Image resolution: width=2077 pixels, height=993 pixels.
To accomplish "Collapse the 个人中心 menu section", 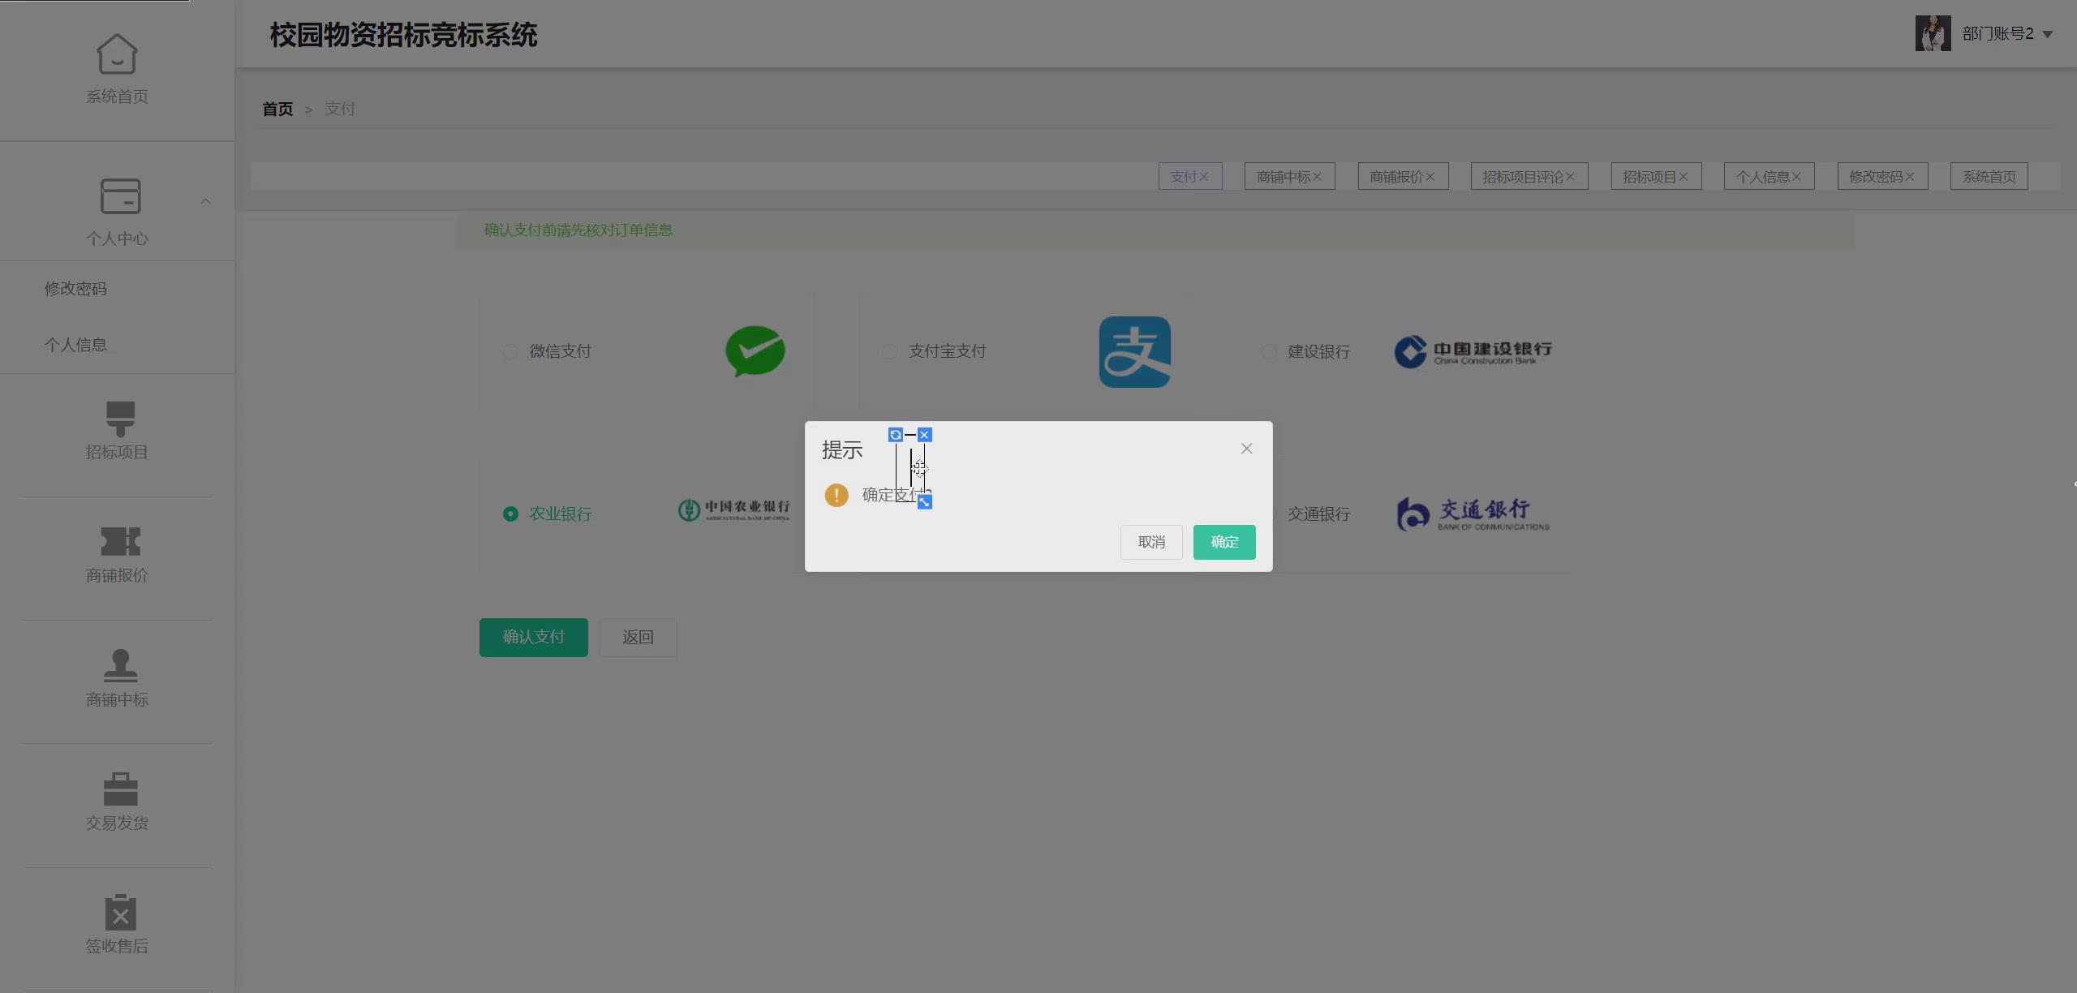I will [205, 201].
